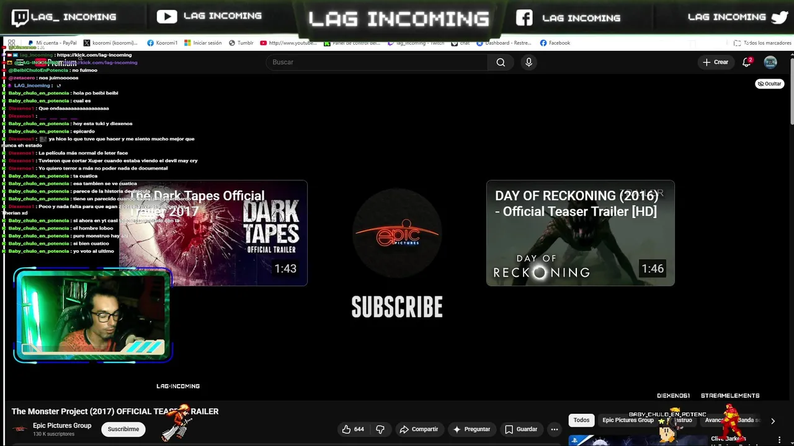Open the Facebook bookmark
Viewport: 794px width, 446px height.
[x=555, y=43]
